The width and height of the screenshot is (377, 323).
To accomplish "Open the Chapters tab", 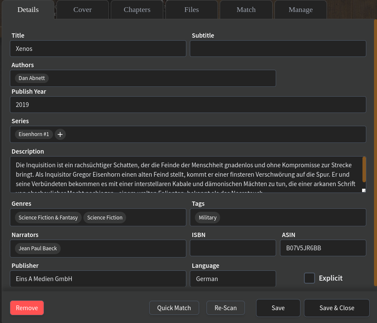I will [x=137, y=9].
